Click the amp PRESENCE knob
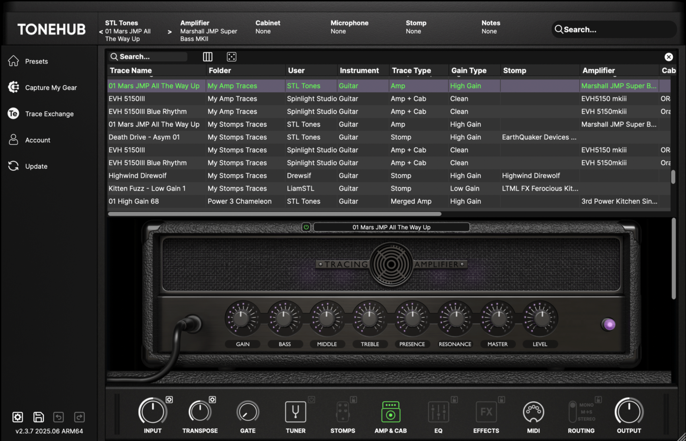The image size is (686, 441). pyautogui.click(x=412, y=318)
